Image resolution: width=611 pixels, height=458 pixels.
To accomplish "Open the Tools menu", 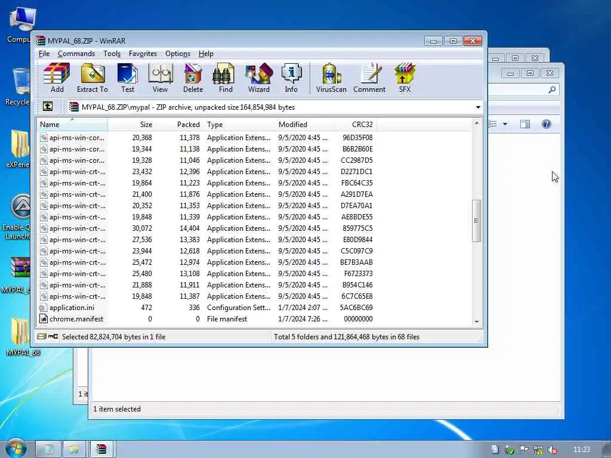I will 112,54.
